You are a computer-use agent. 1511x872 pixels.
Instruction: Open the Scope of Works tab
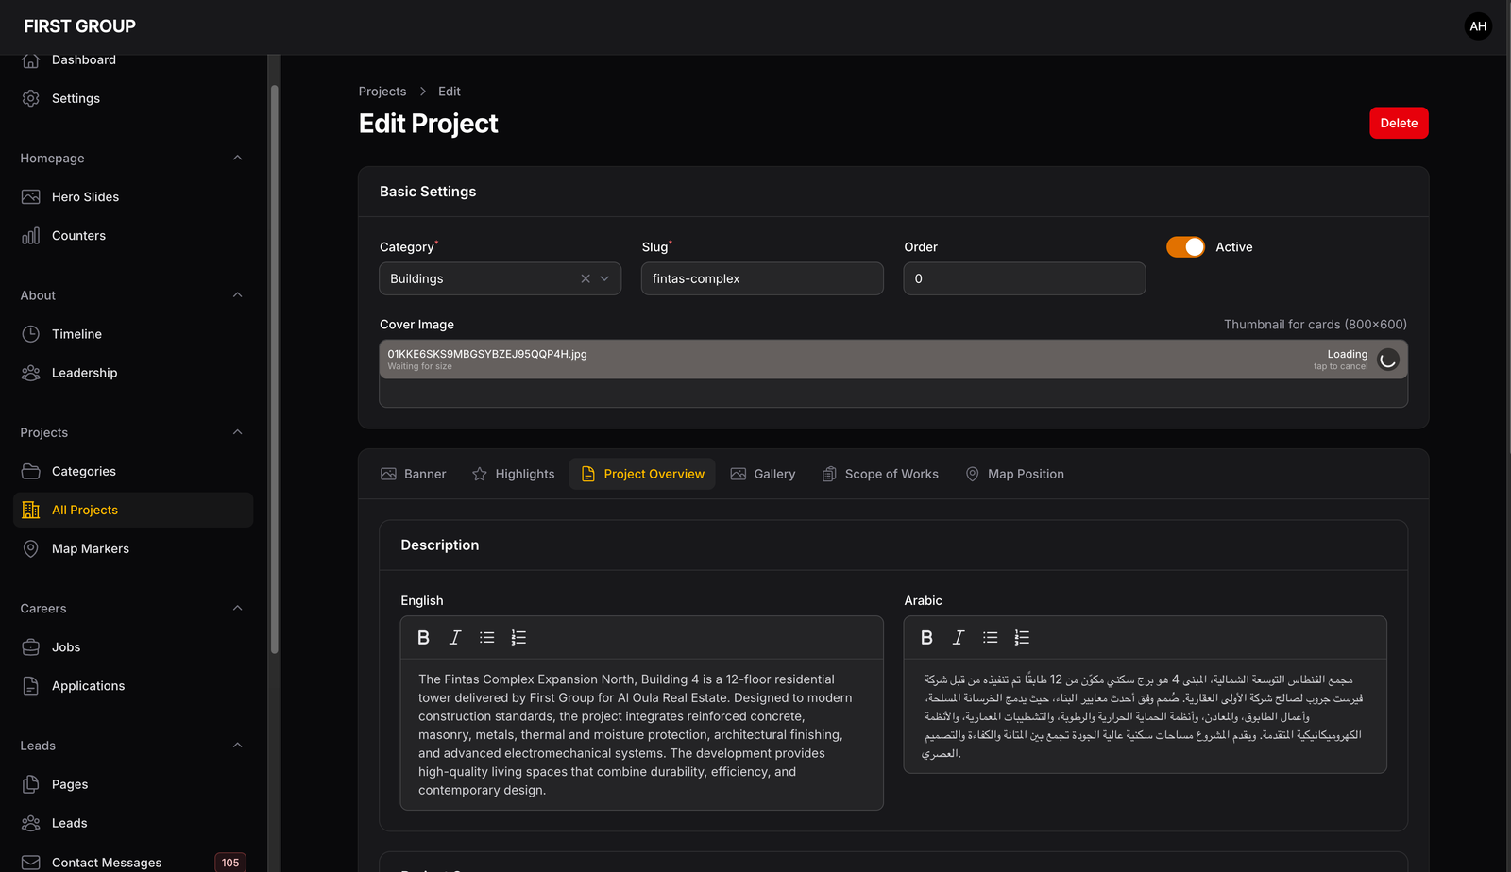click(x=880, y=474)
